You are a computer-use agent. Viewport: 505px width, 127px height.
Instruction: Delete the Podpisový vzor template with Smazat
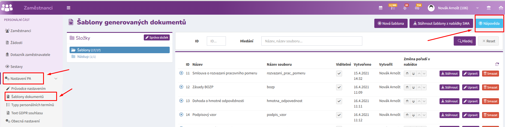point(490,115)
